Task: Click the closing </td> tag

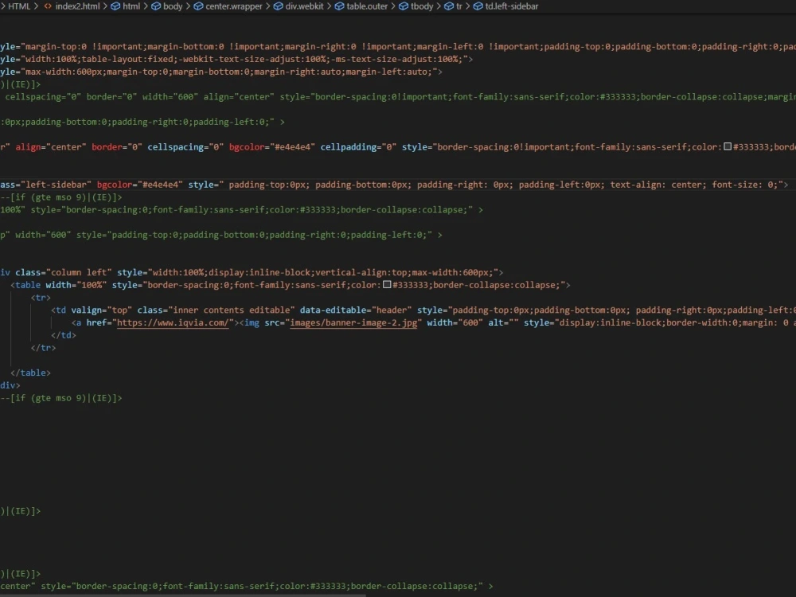Action: coord(64,335)
